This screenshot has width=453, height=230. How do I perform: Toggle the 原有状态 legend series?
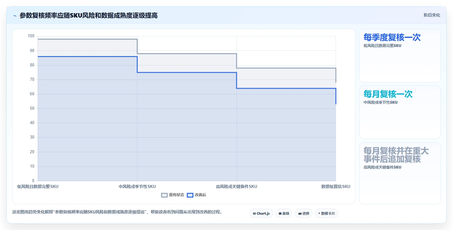pos(173,195)
